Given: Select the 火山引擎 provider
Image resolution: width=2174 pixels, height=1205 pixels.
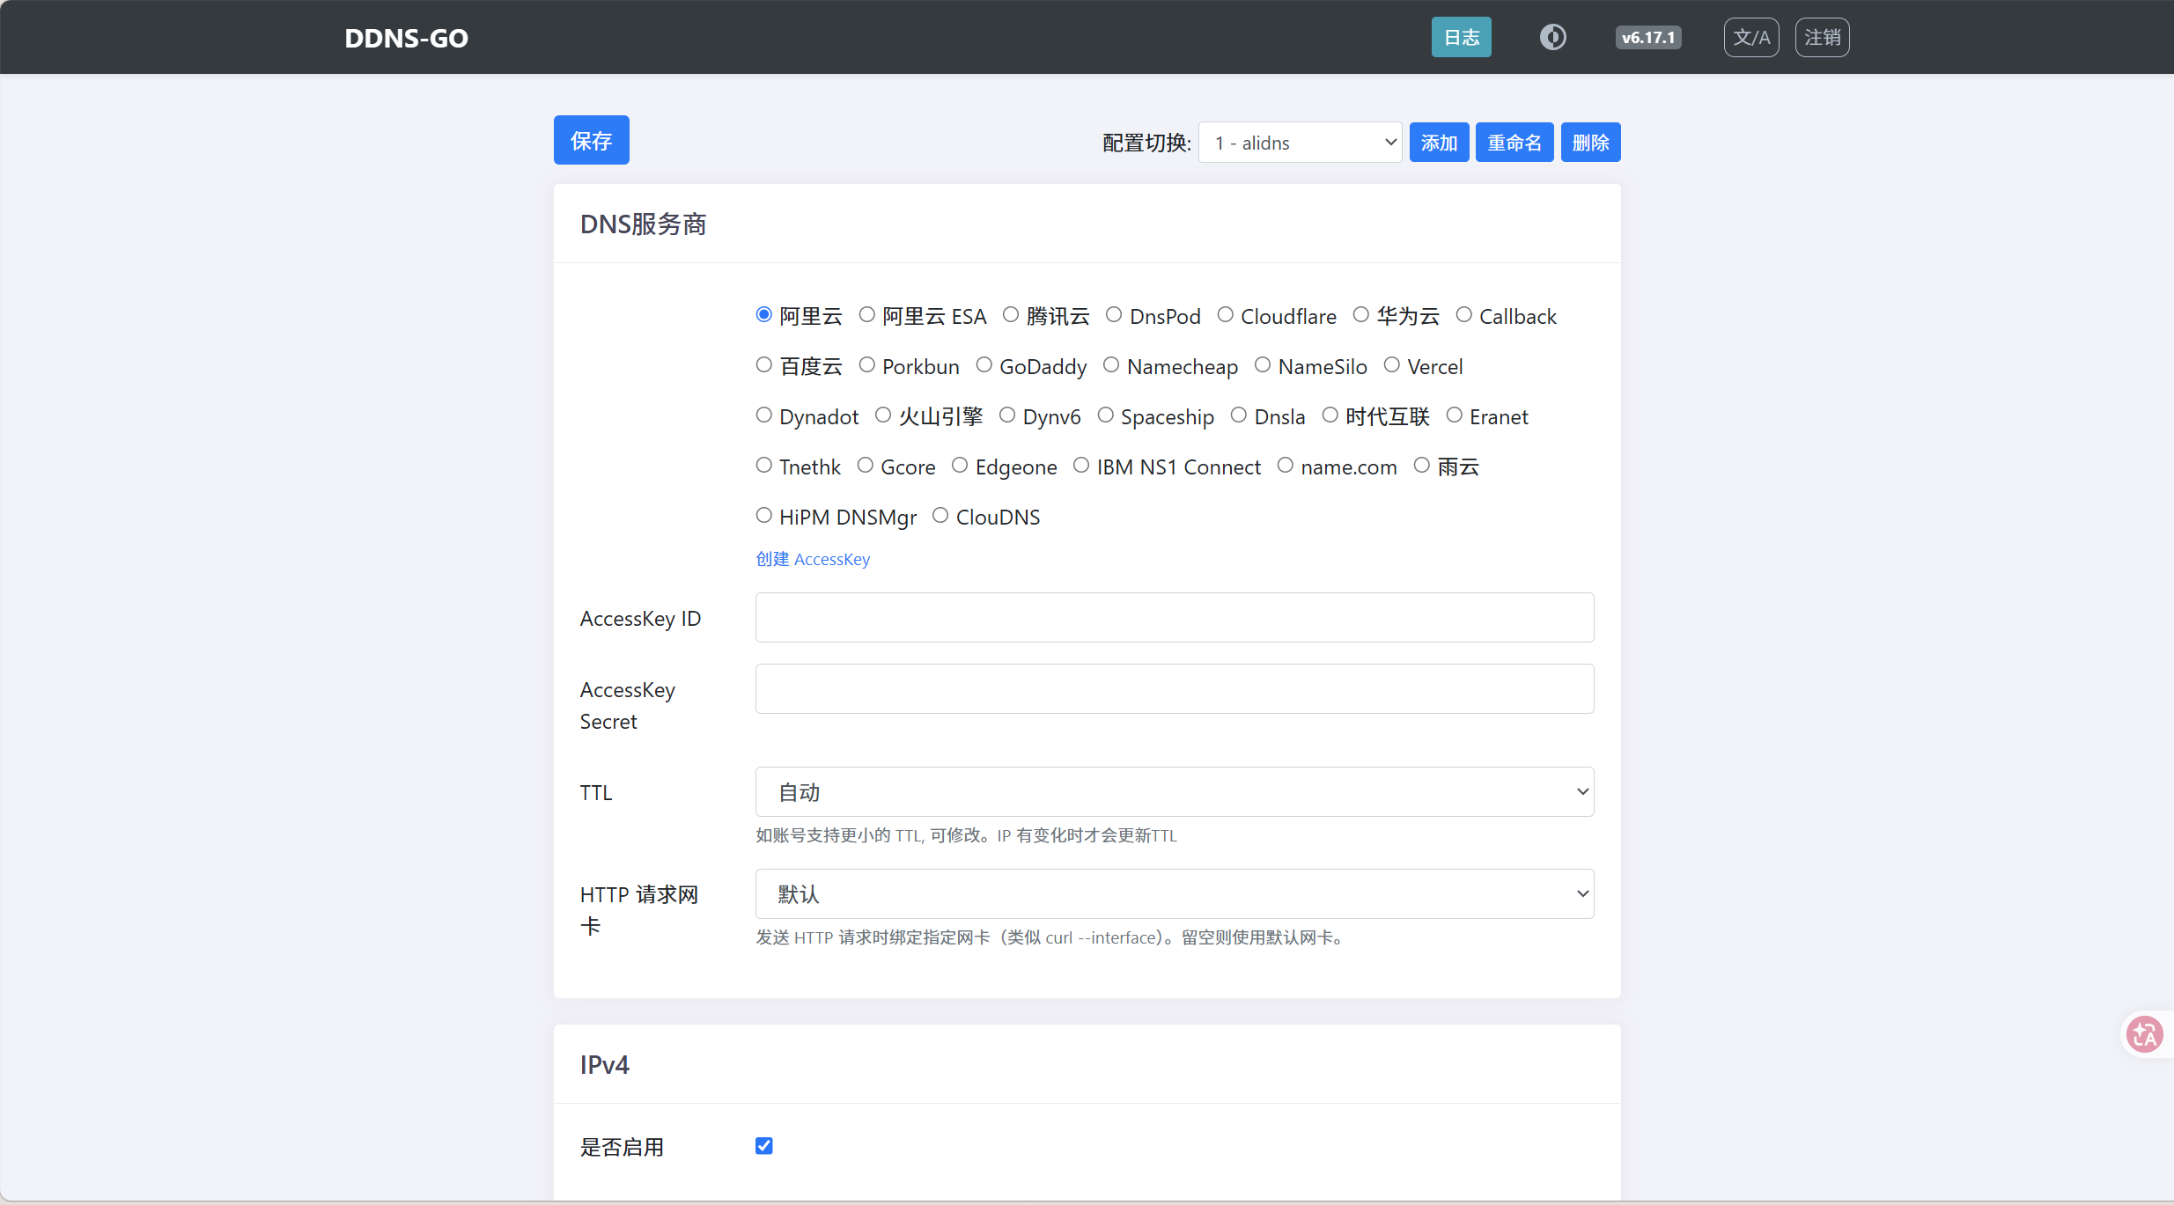Looking at the screenshot, I should click(x=883, y=415).
